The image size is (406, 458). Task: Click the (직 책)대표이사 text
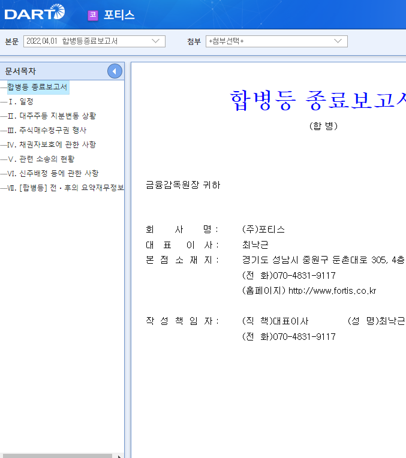click(275, 321)
